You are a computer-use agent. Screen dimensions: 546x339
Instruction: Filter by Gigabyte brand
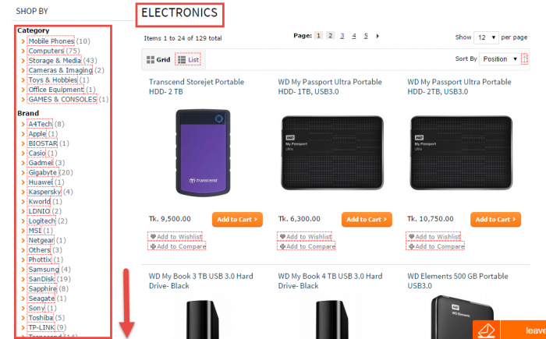click(x=43, y=172)
